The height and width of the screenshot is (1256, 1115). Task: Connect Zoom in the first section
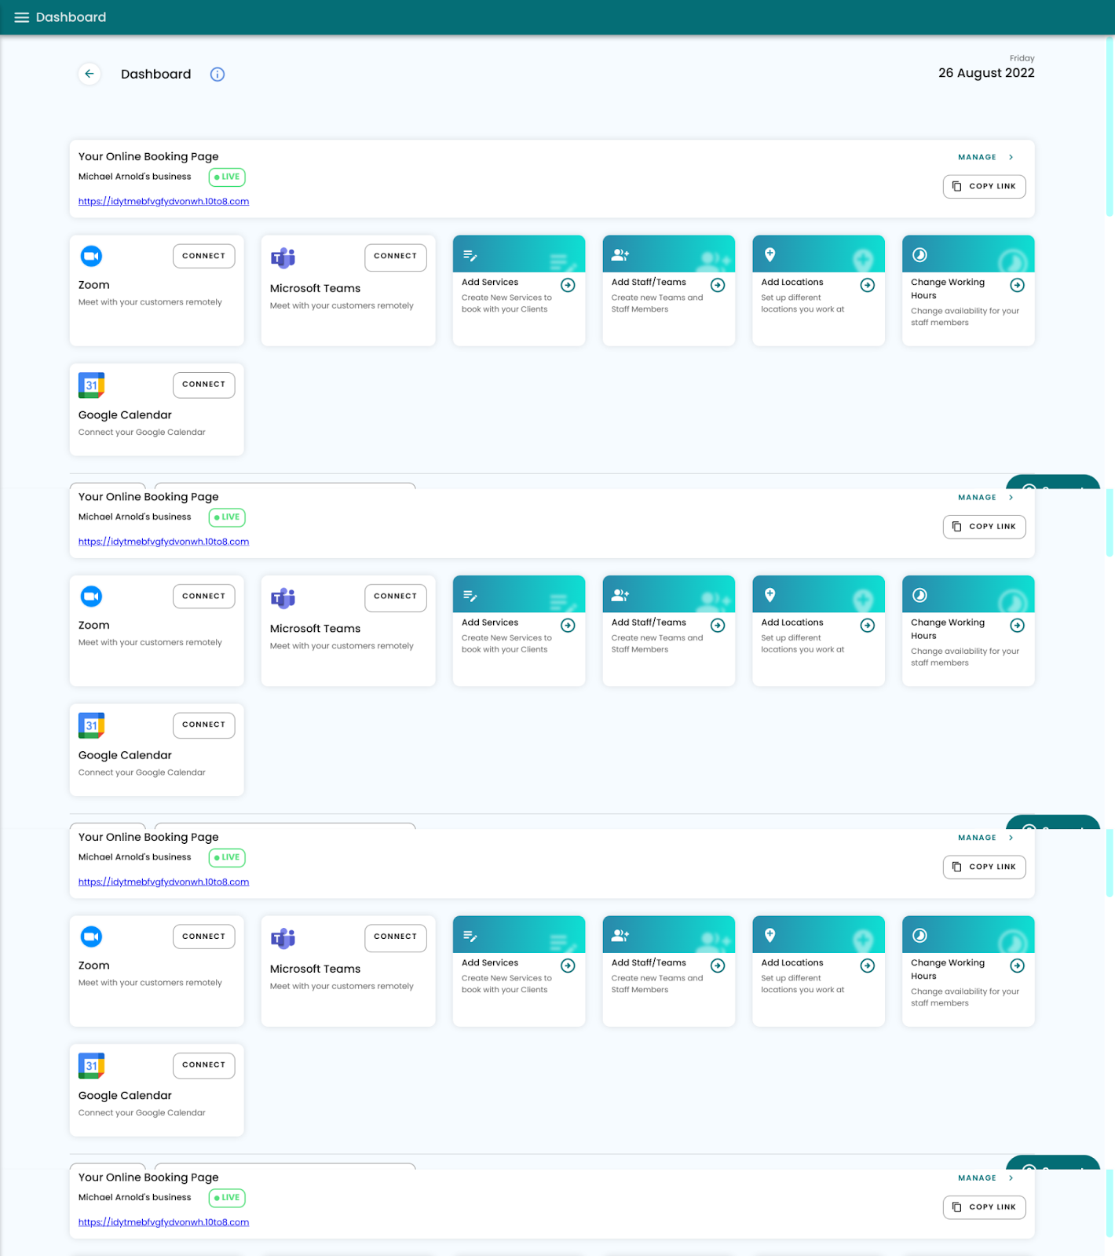203,256
